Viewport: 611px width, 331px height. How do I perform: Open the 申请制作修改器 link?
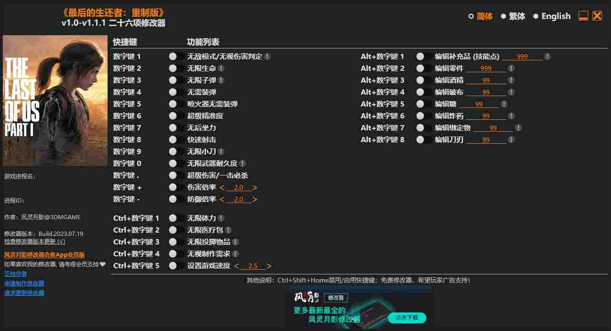click(24, 283)
